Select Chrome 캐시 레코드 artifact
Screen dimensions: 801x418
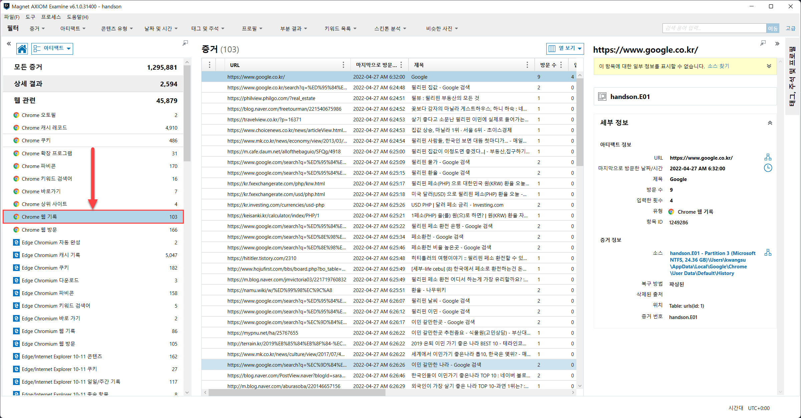point(93,128)
